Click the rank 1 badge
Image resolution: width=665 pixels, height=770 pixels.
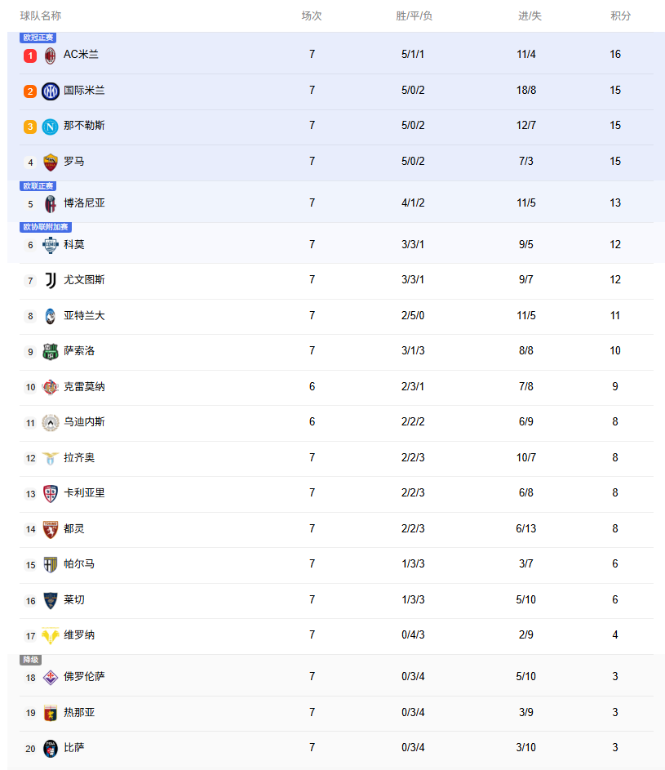[30, 56]
